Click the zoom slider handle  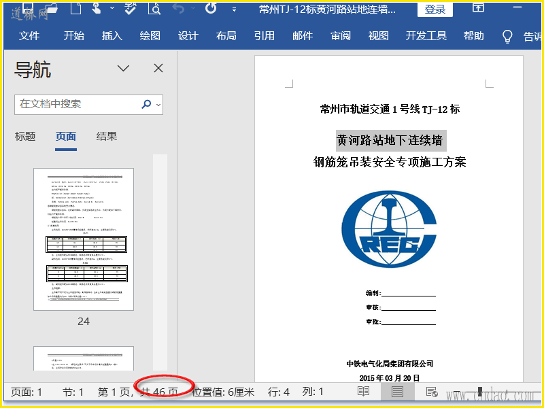[480, 392]
